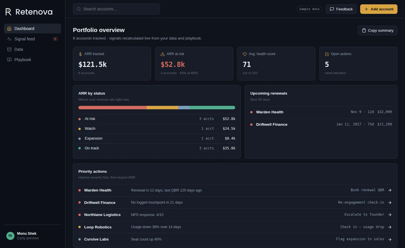The image size is (405, 248).
Task: Click the dollar icon on ARR tracked
Action: (80, 54)
